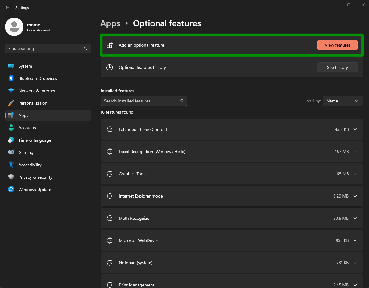
Task: Click the gear icon next to Math Recognizer
Action: tap(110, 218)
